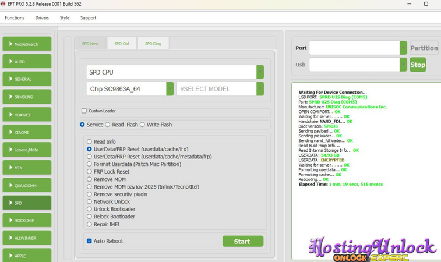Open the Drivers menu
The height and width of the screenshot is (262, 441).
pos(42,18)
